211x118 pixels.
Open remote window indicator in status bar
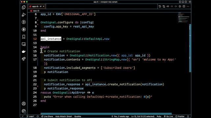point(23,116)
